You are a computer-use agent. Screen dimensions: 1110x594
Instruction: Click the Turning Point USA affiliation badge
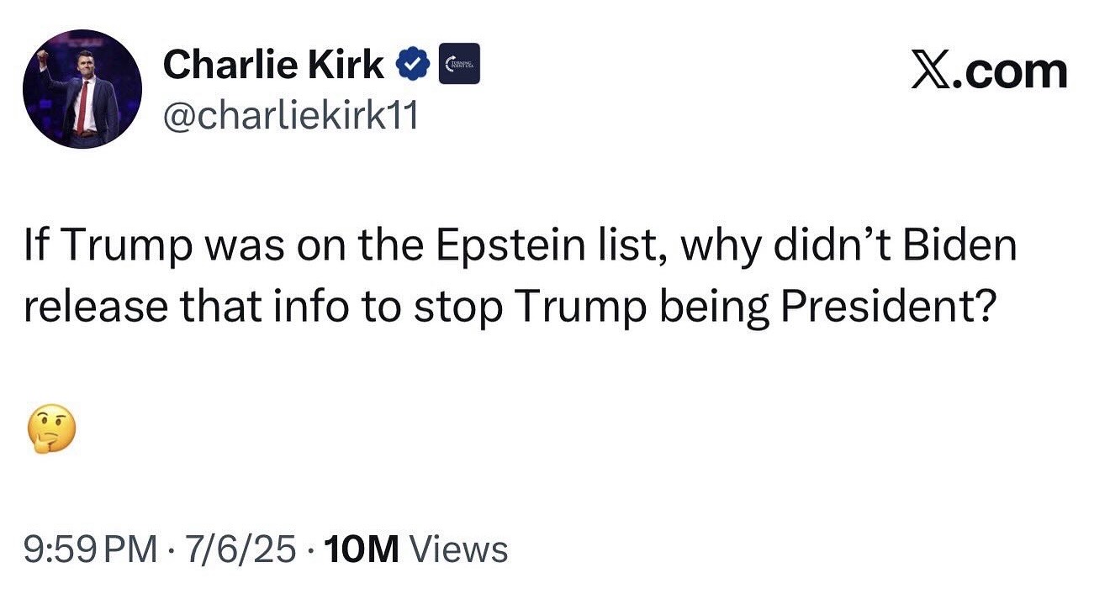point(460,65)
